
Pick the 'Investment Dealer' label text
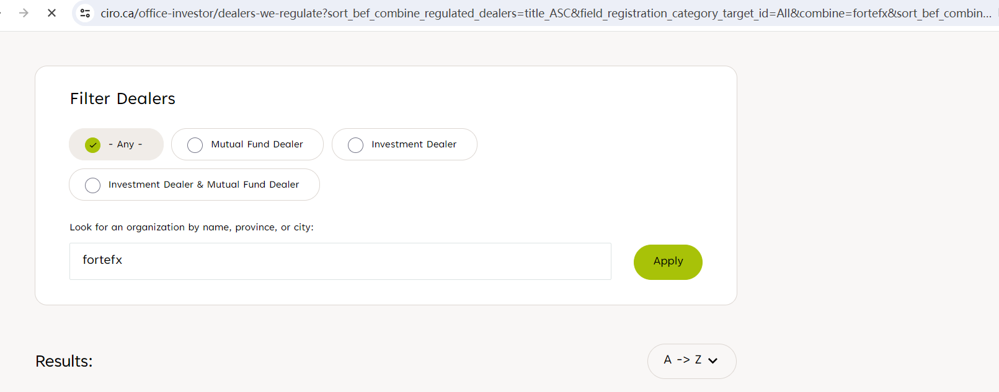414,144
